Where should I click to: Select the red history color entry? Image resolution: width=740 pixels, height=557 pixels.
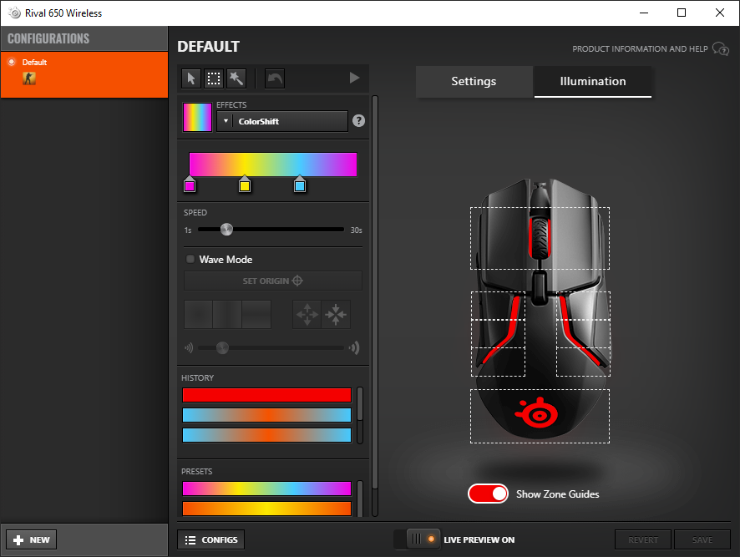[266, 395]
